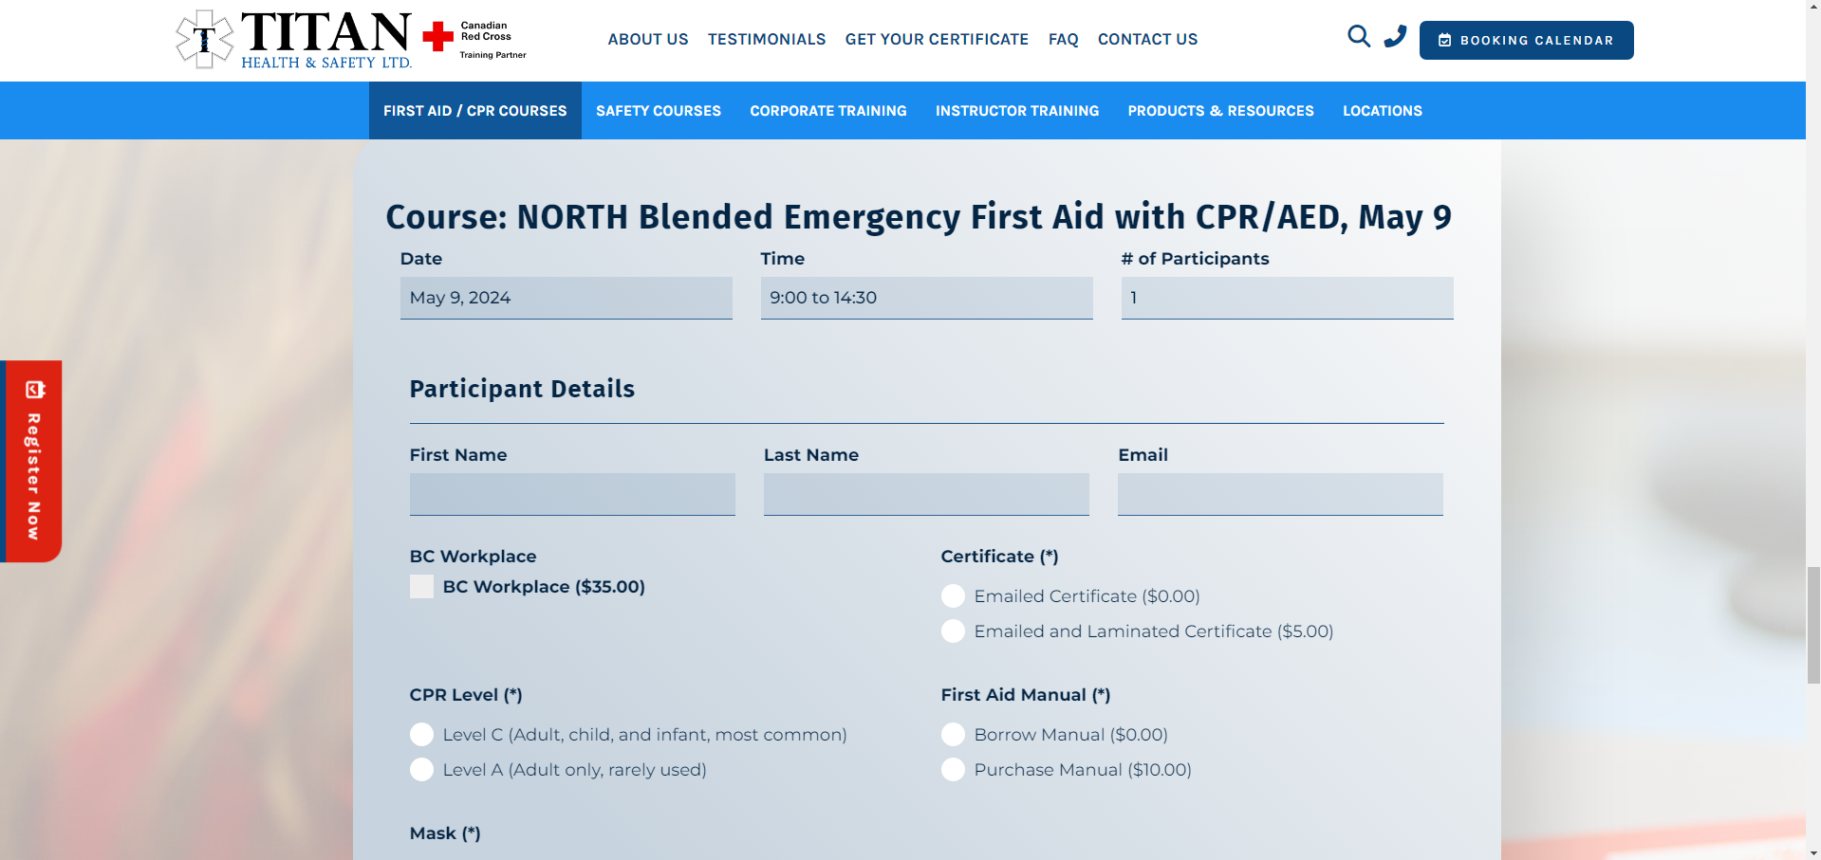
Task: Select Purchase Manual ($10.00) option
Action: 953,770
